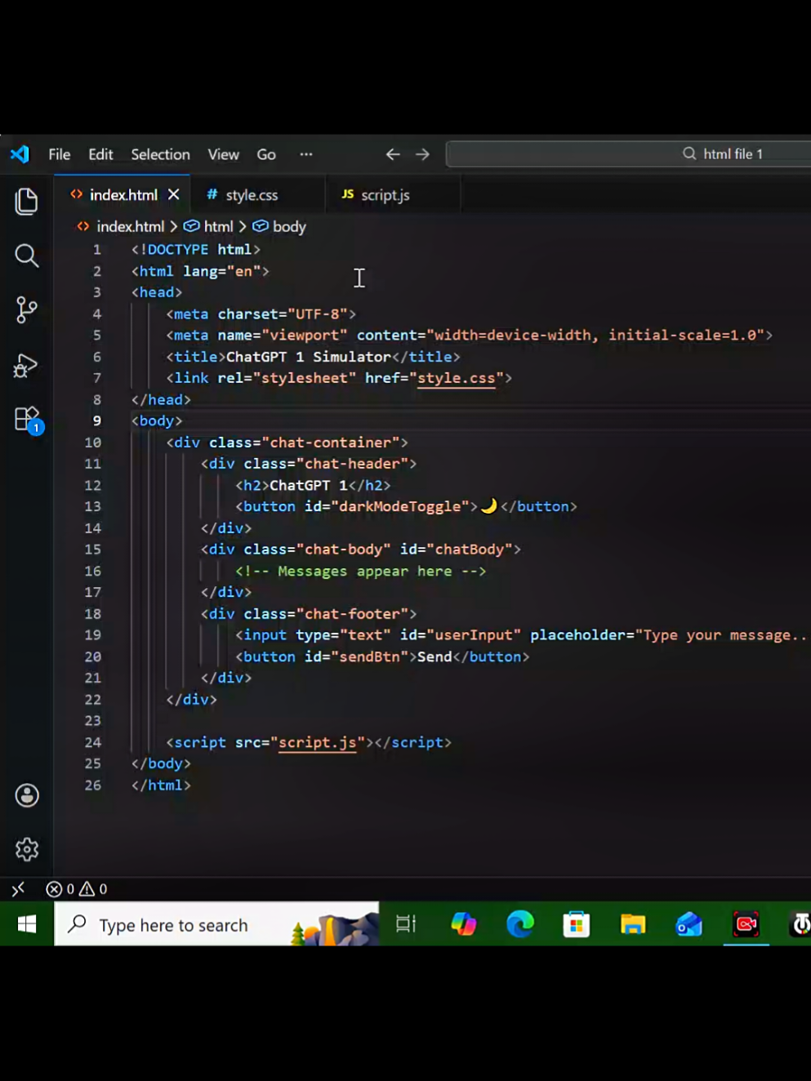Open the Explorer view icon
Viewport: 811px width, 1081px height.
pyautogui.click(x=26, y=202)
